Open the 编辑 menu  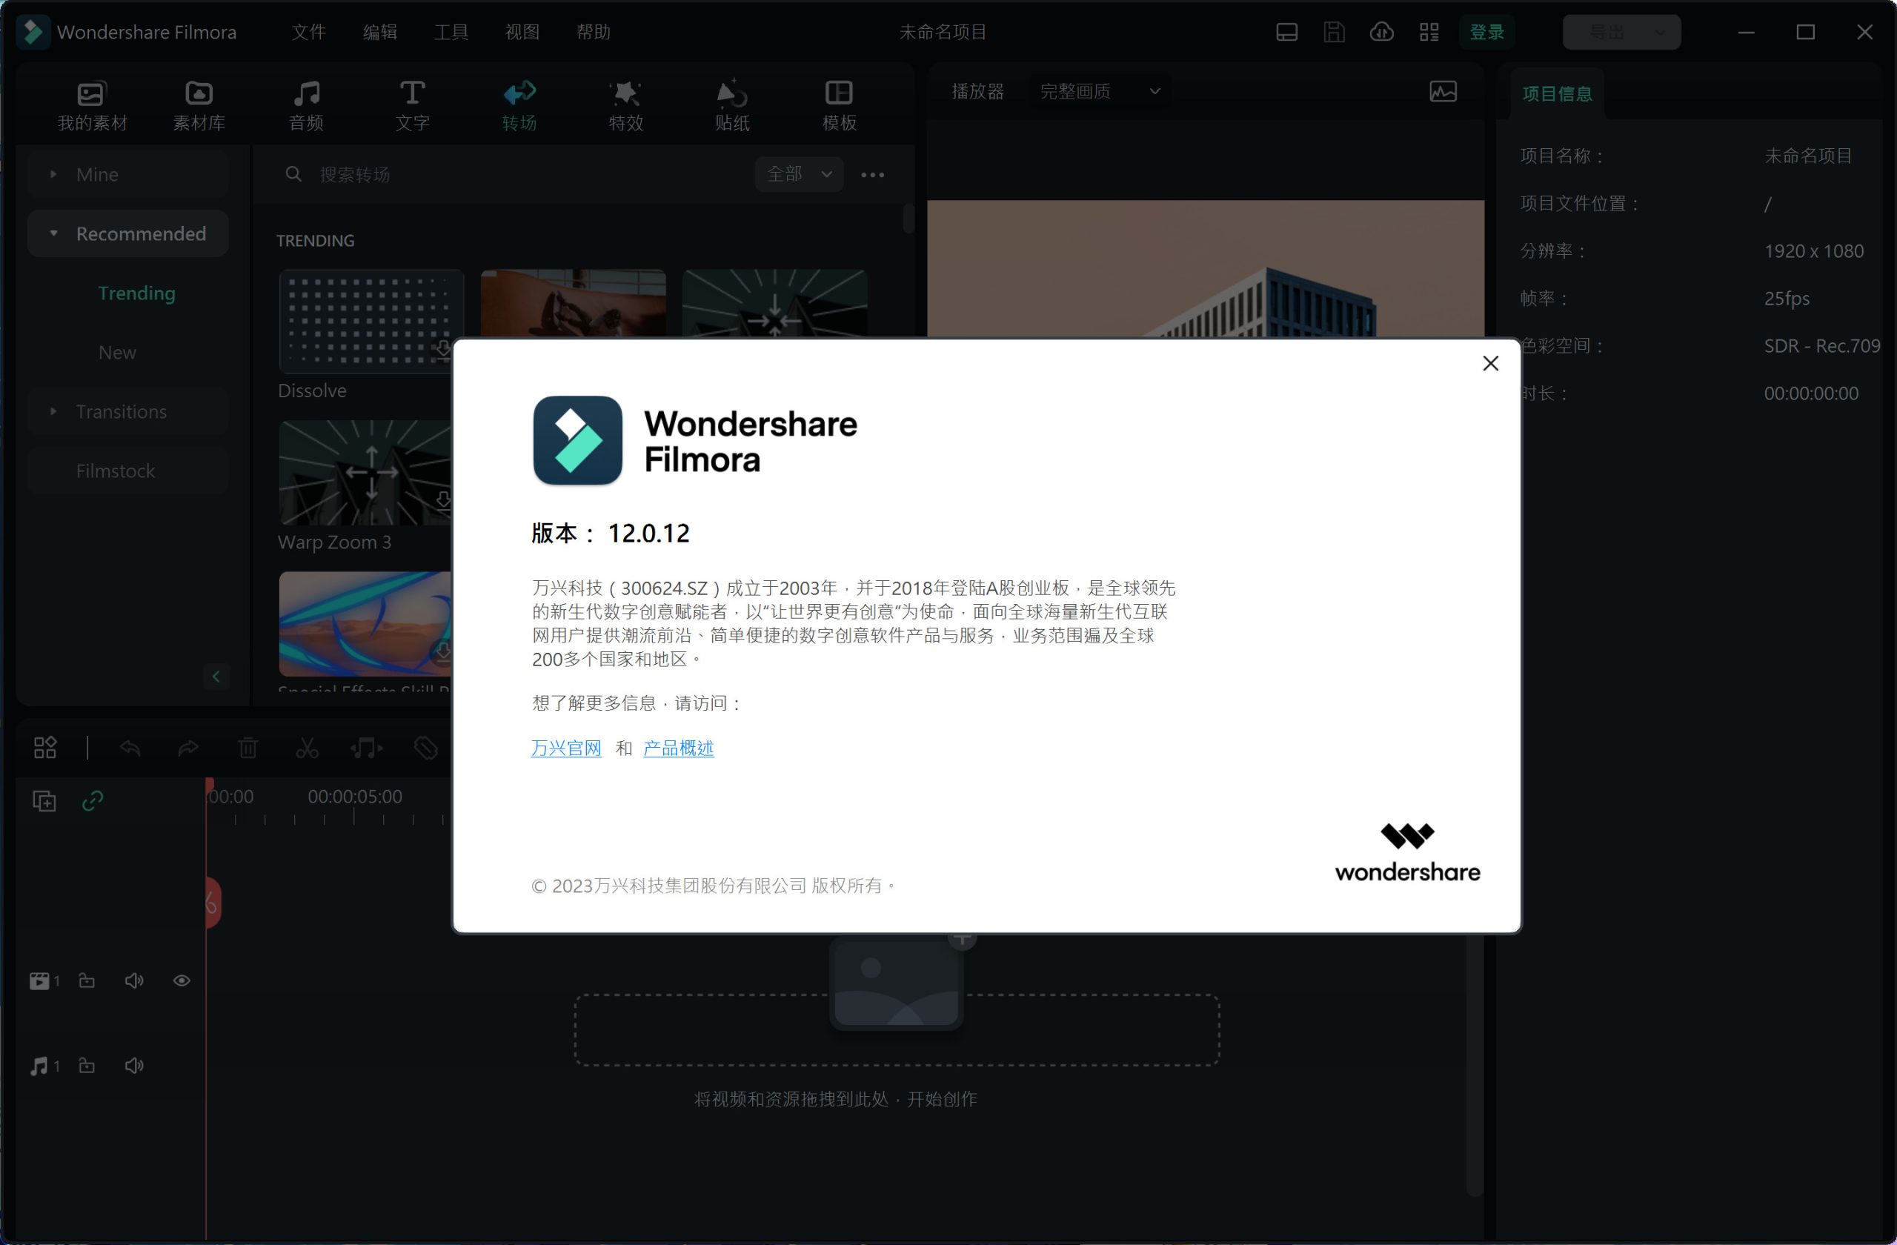379,32
